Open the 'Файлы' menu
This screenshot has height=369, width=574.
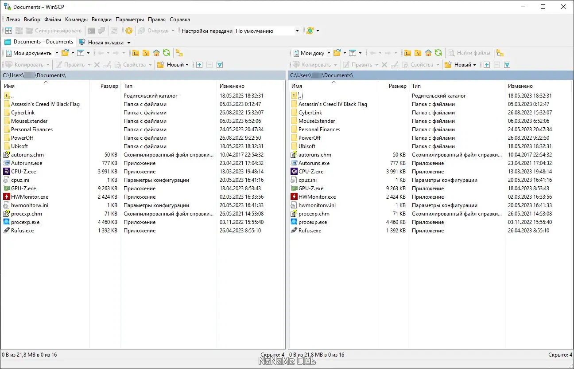point(53,20)
